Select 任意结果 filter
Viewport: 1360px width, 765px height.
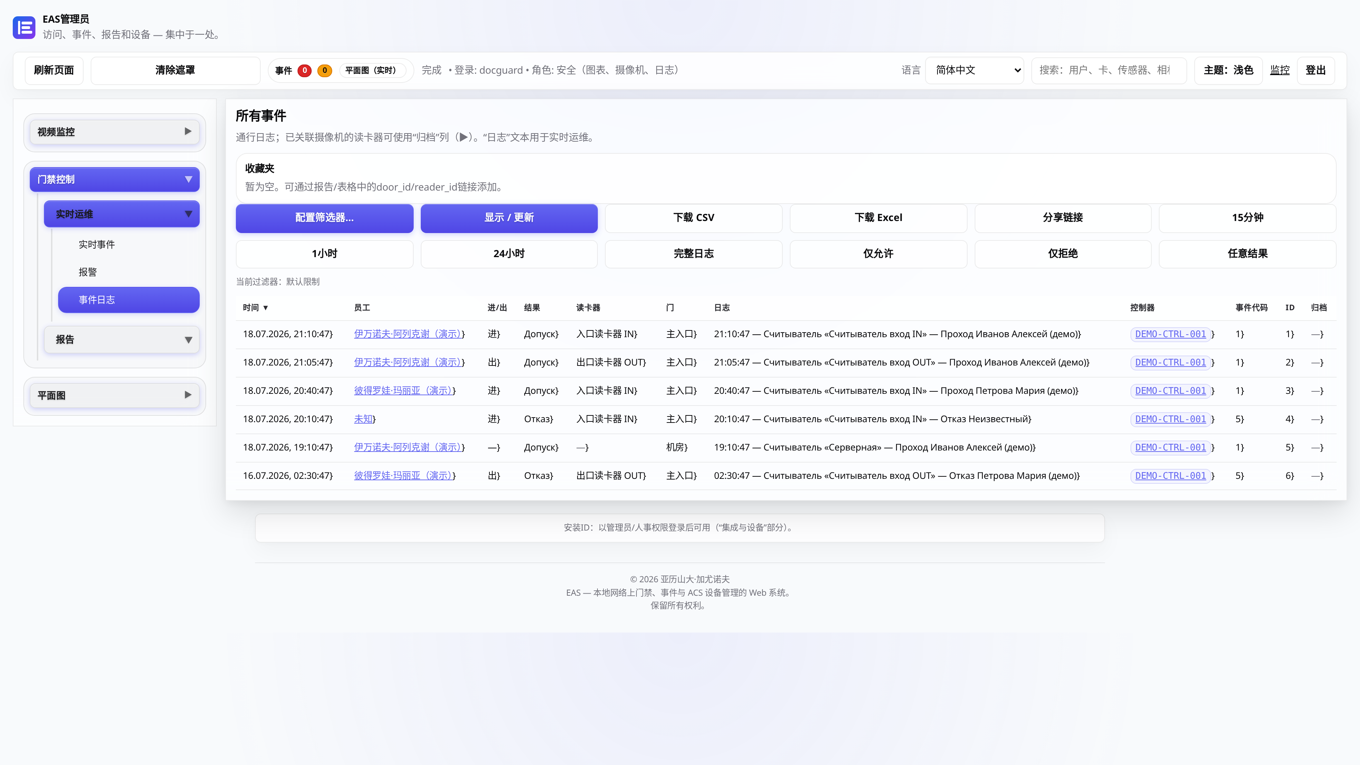(x=1247, y=254)
